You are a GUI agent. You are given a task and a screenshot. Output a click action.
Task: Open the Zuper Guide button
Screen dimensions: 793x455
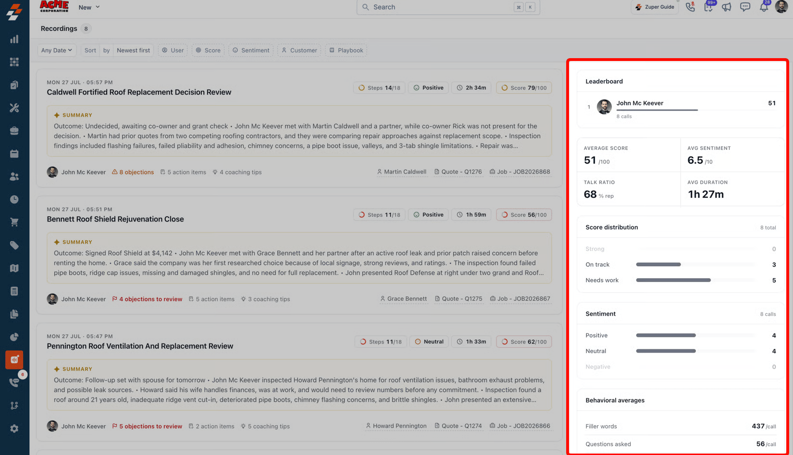[x=655, y=7]
